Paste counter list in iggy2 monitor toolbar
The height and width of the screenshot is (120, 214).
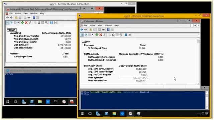113,35
